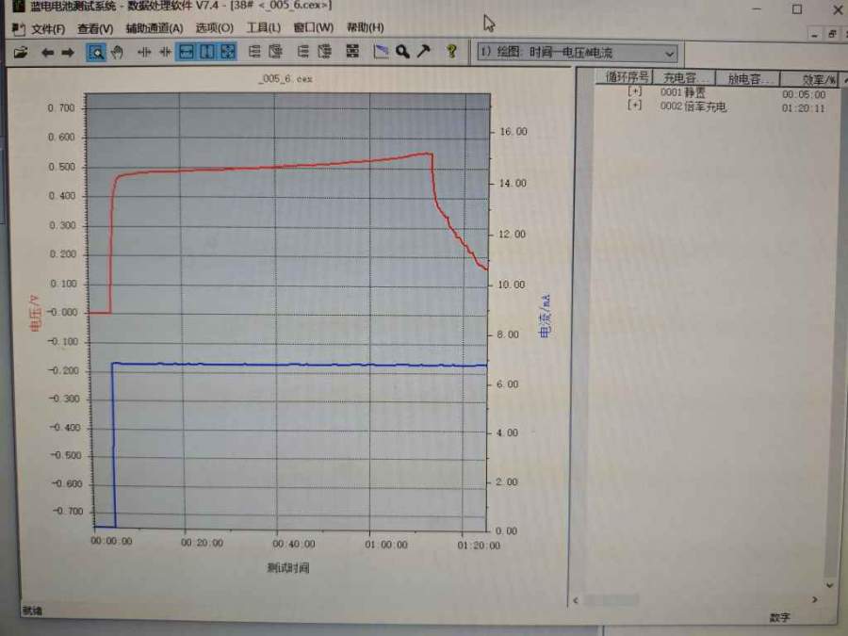
Task: Click the 充电容 column header
Action: pos(684,78)
